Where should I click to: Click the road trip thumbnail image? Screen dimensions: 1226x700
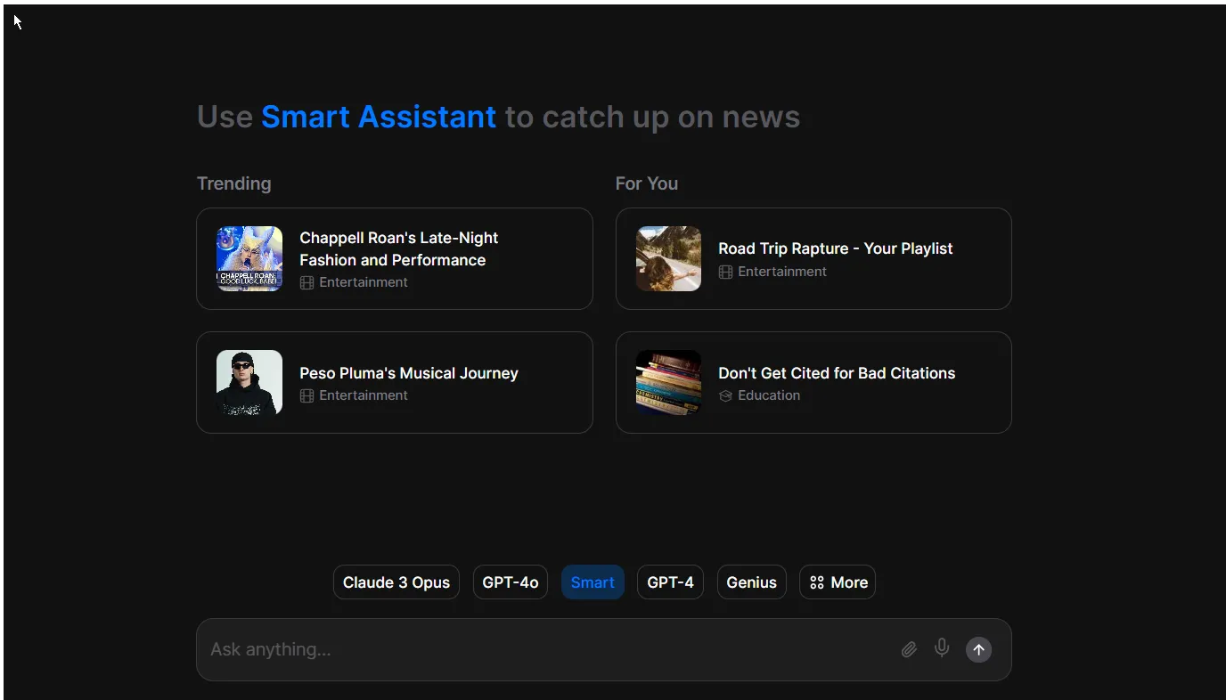click(668, 258)
